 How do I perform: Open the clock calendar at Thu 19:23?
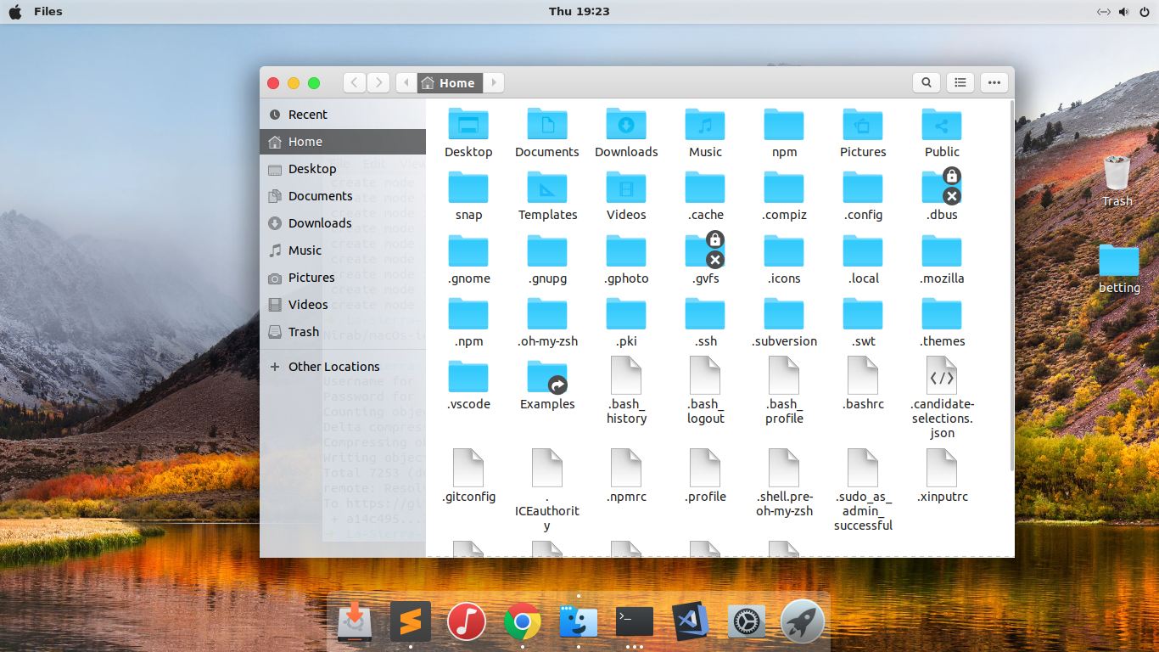tap(579, 11)
